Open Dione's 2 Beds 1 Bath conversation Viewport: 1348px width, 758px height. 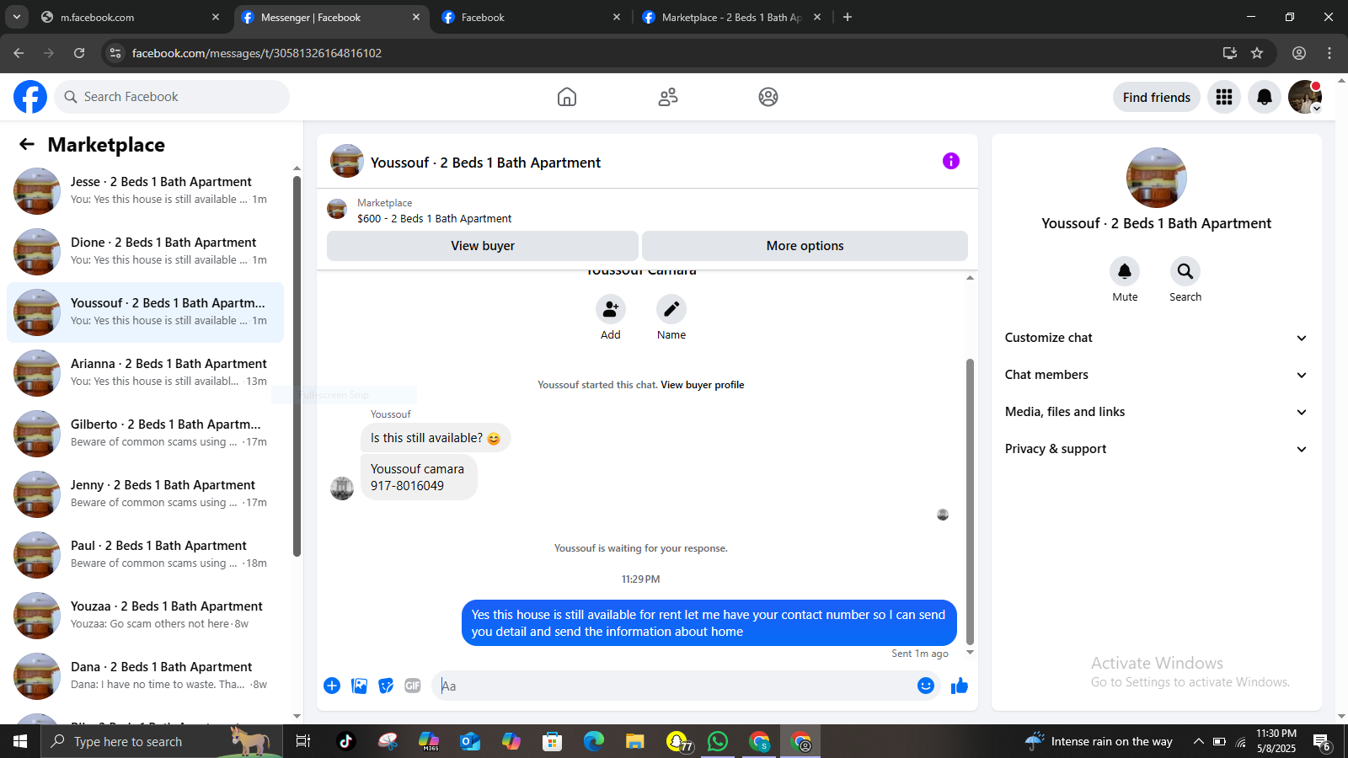tap(145, 252)
